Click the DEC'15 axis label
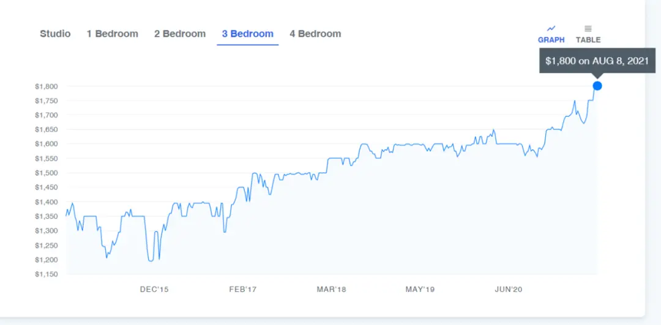661x325 pixels. [154, 290]
